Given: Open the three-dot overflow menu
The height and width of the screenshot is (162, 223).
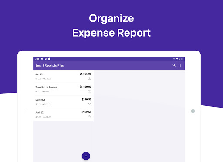Looking at the screenshot, I should point(180,65).
